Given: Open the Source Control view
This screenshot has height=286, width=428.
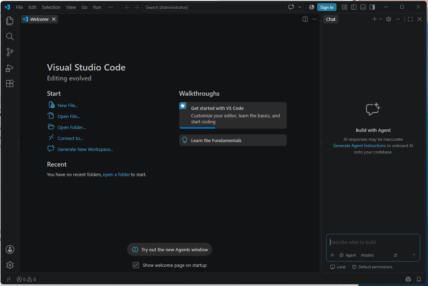Looking at the screenshot, I should point(10,52).
